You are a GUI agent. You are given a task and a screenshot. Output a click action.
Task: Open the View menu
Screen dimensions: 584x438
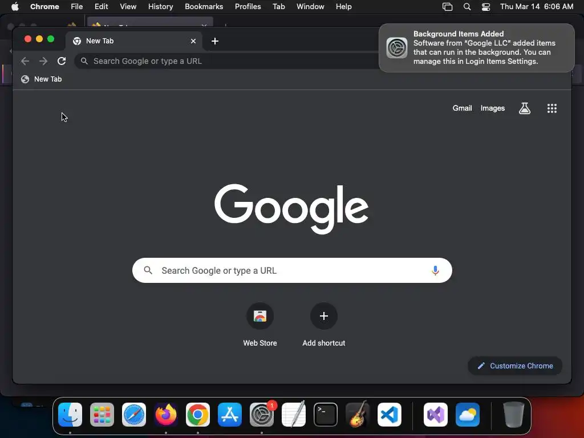point(128,7)
